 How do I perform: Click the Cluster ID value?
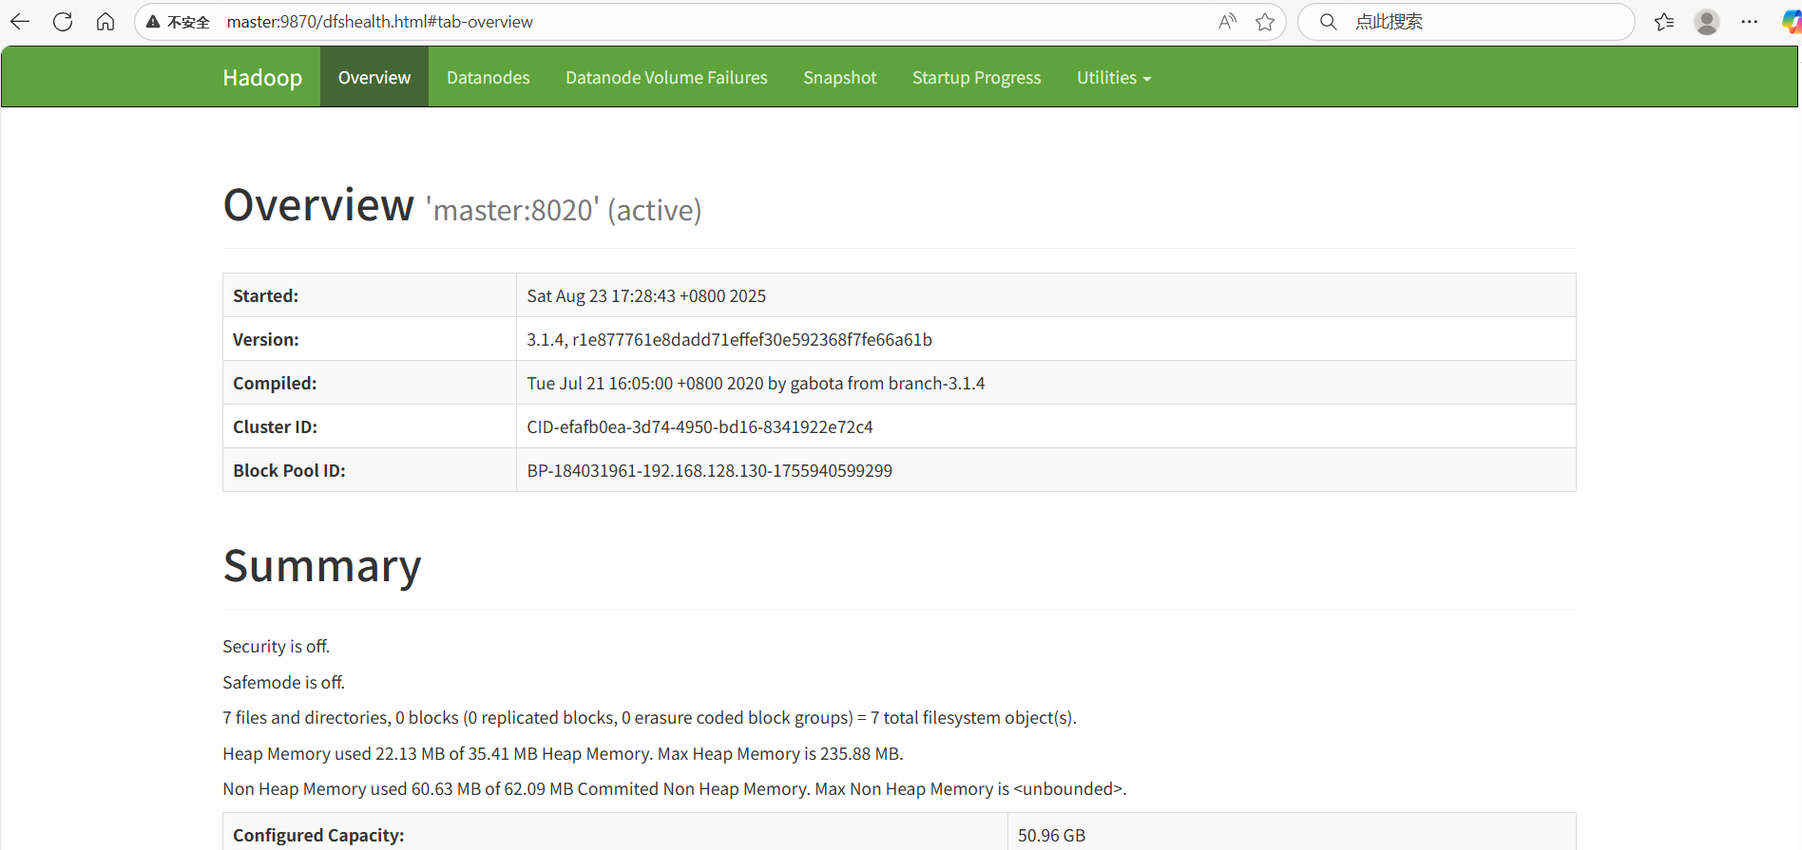point(700,427)
